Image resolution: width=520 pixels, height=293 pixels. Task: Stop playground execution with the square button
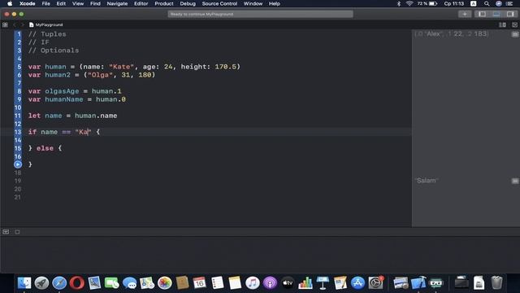tap(17, 232)
